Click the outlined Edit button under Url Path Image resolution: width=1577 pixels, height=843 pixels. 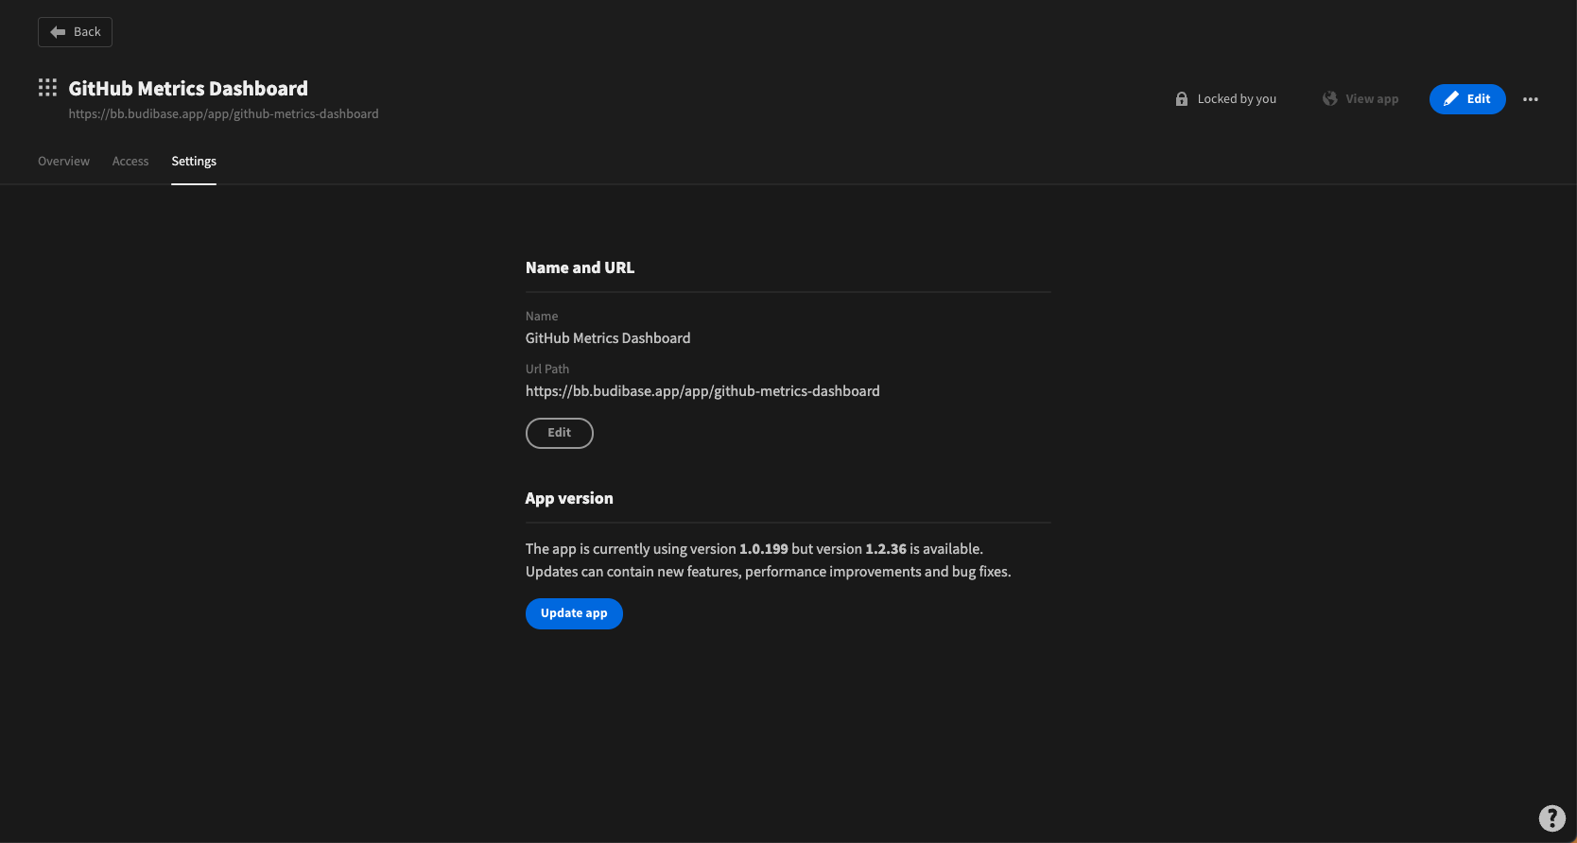click(560, 433)
